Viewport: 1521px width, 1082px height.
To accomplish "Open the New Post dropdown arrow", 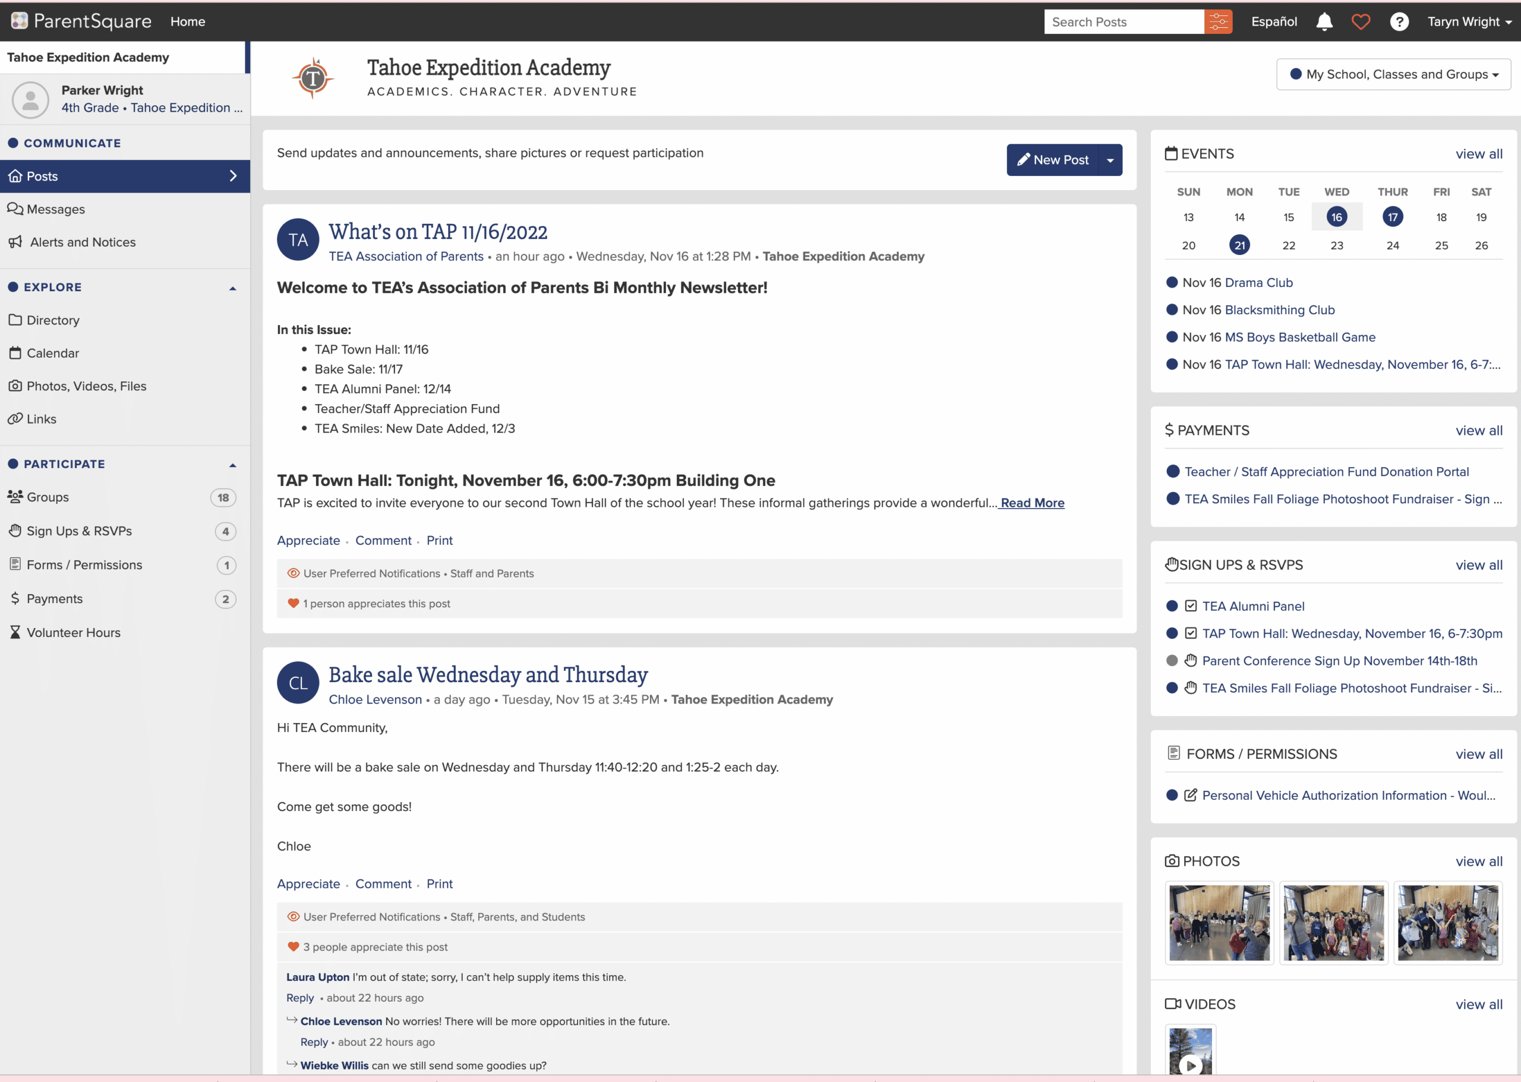I will click(x=1110, y=160).
